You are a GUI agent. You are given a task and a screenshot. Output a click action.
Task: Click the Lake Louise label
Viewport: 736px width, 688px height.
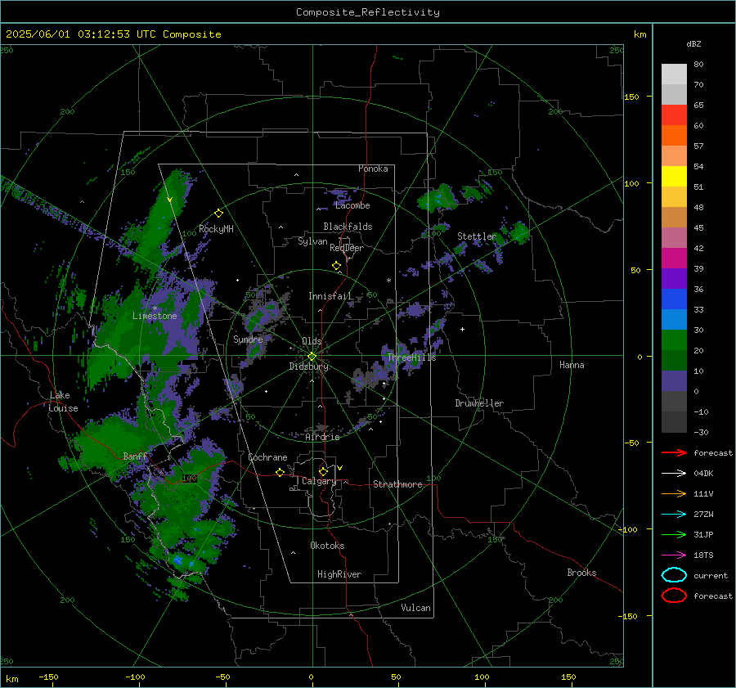tap(63, 402)
